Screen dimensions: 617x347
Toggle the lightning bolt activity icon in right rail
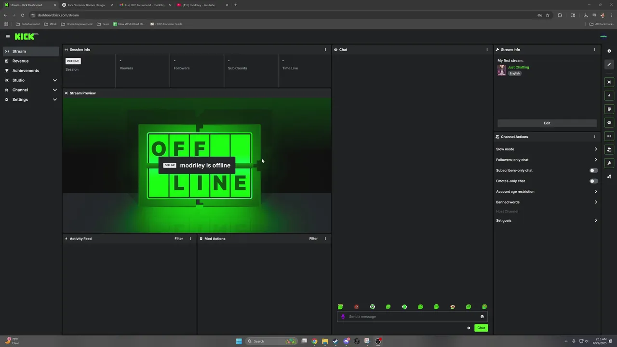pos(609,95)
